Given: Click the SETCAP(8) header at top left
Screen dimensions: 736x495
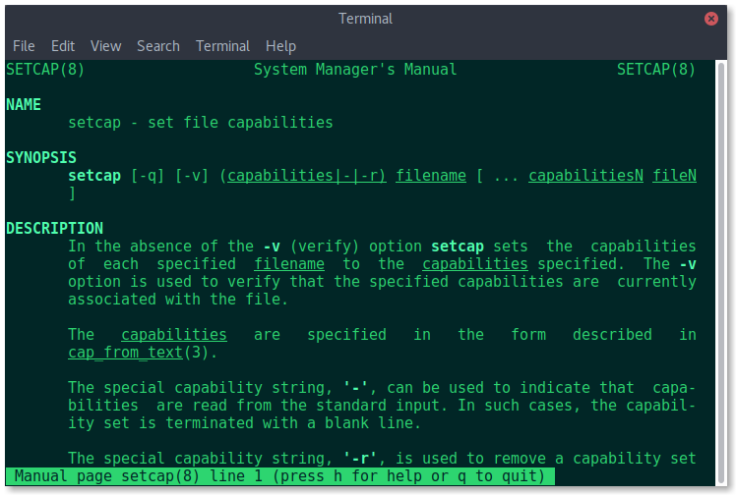Looking at the screenshot, I should [x=45, y=70].
